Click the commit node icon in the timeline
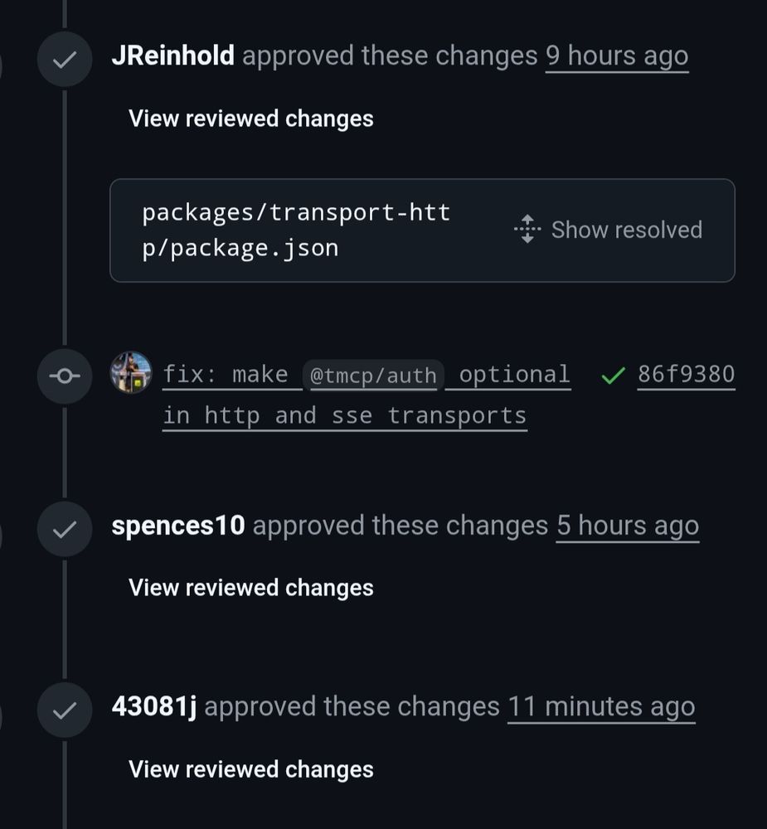This screenshot has width=767, height=829. [x=65, y=376]
